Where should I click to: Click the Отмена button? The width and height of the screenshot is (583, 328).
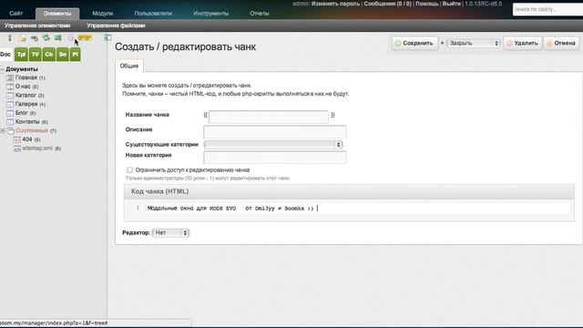[x=561, y=43]
